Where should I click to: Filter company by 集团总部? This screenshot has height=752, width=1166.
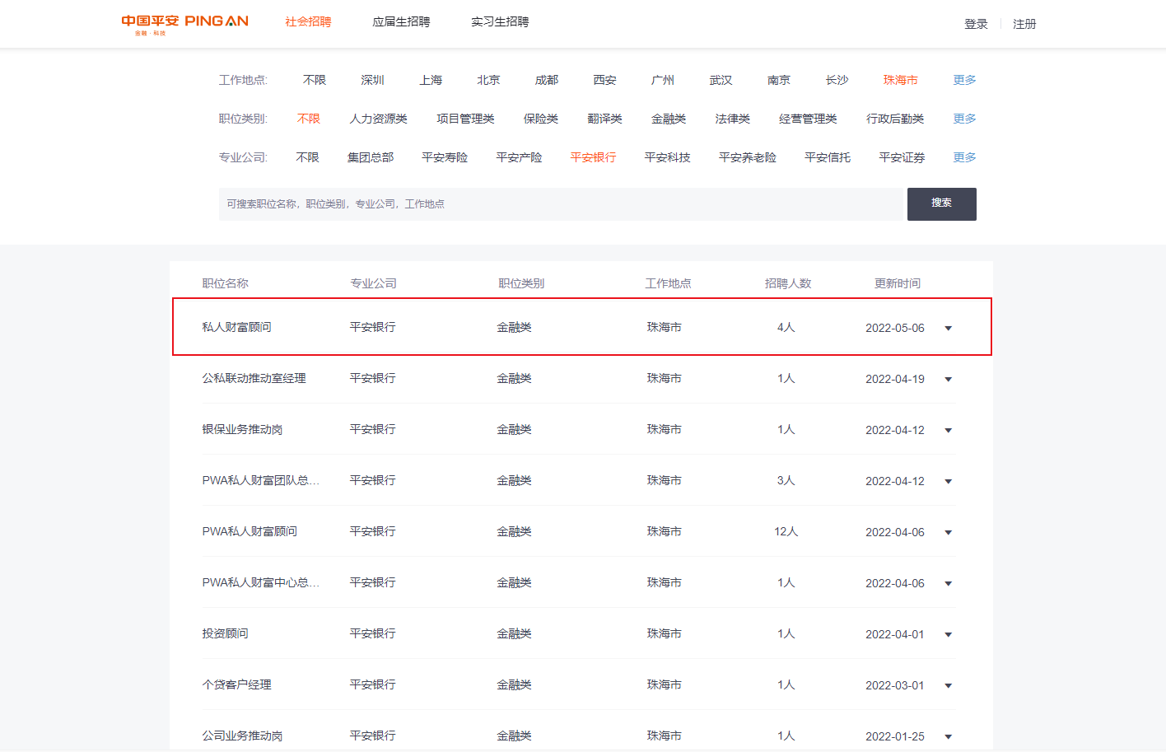click(371, 157)
